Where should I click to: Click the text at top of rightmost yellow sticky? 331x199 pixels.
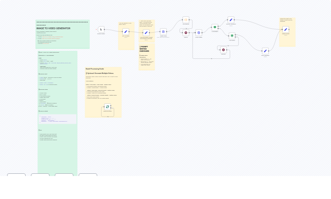(286, 20)
